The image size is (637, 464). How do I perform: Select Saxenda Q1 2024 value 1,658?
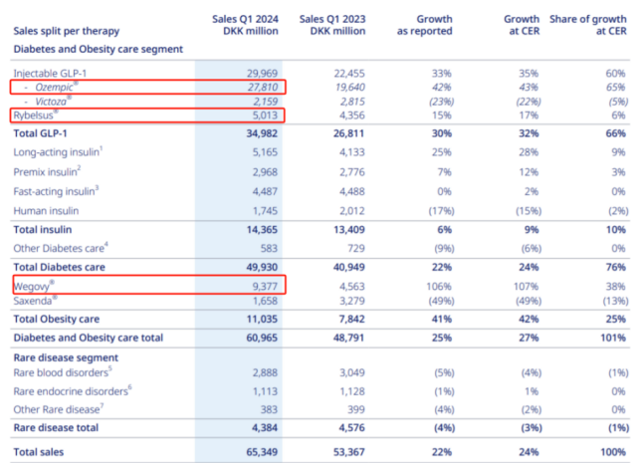pos(265,301)
